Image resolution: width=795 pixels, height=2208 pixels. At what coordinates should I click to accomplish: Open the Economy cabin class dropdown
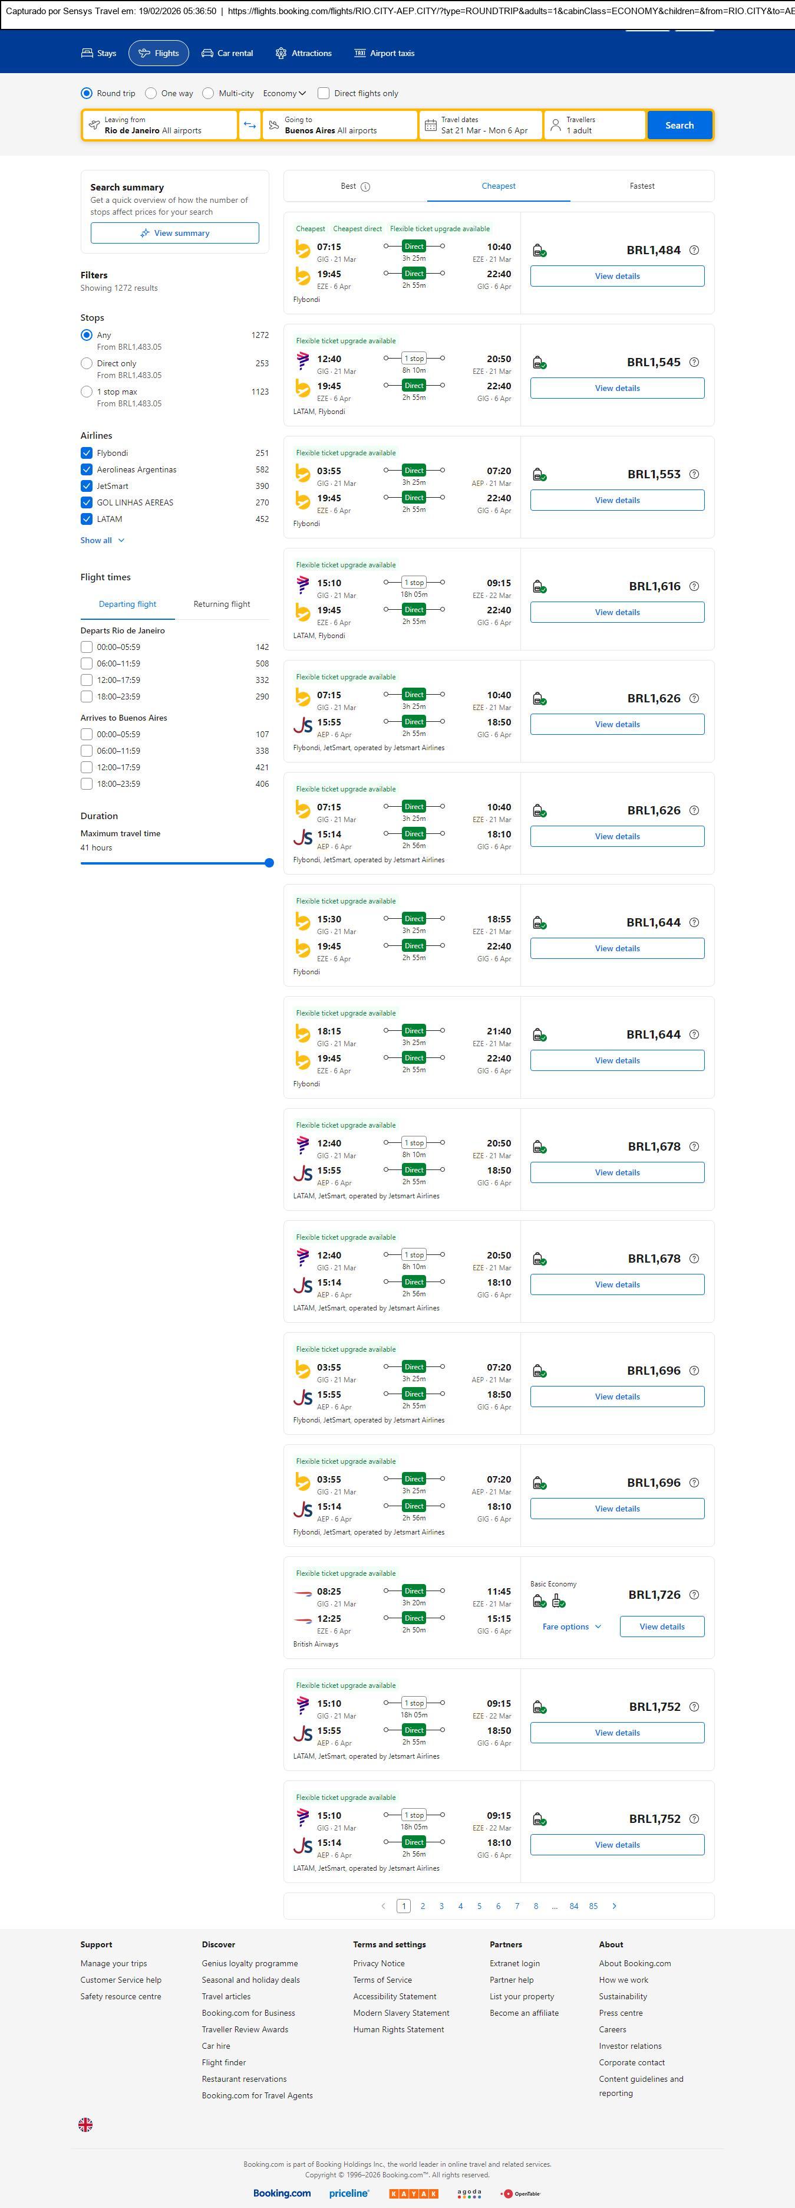pos(285,93)
